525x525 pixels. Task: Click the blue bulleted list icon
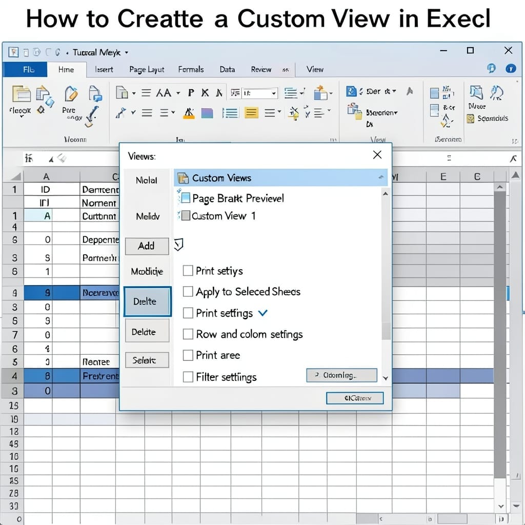(x=230, y=113)
